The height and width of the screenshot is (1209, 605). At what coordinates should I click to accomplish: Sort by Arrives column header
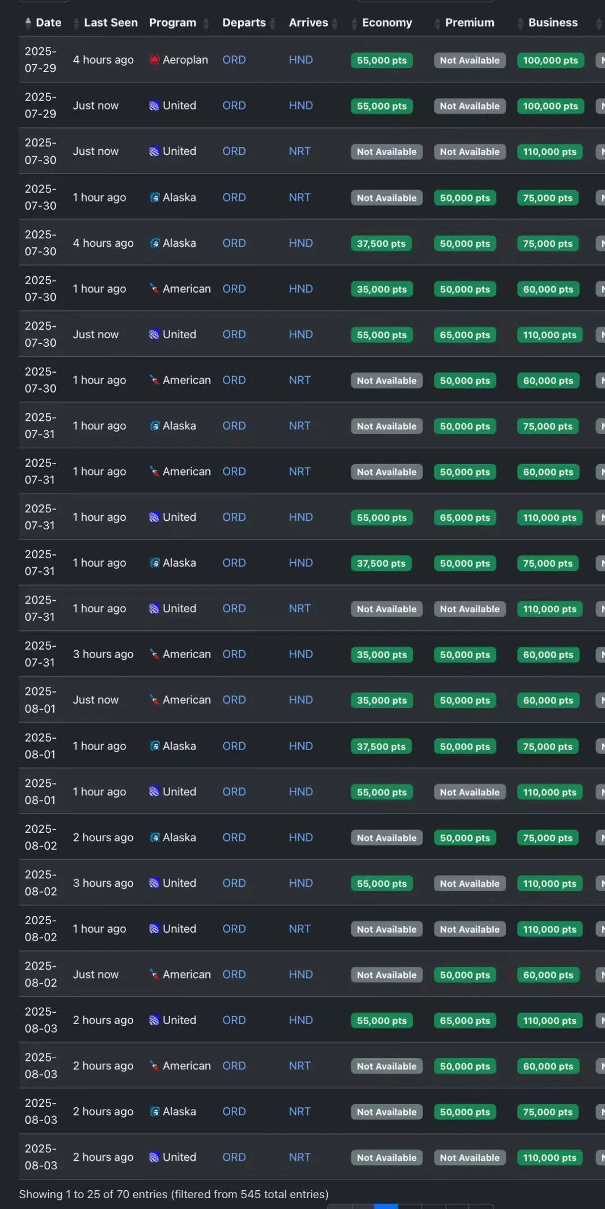click(308, 23)
